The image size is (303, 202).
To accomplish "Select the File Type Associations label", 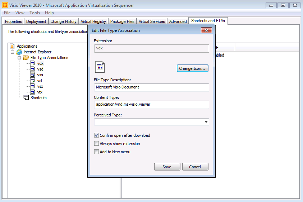I will 49,58.
